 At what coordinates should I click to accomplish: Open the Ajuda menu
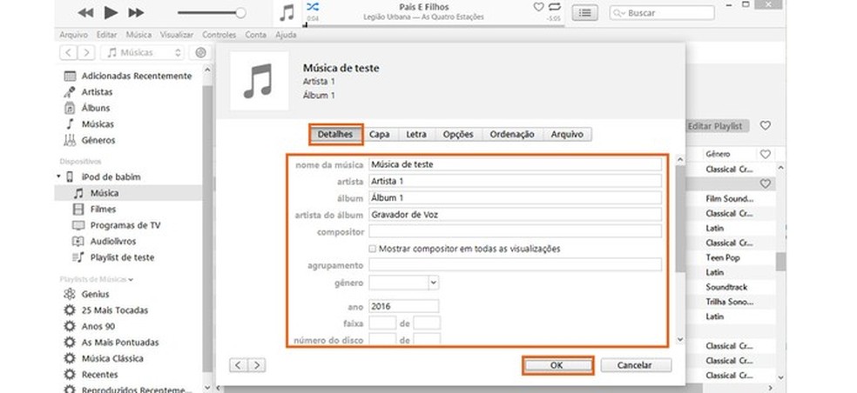[286, 35]
